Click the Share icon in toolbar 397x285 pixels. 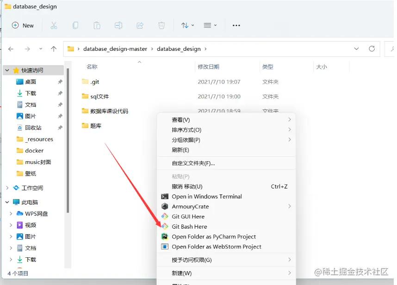point(140,25)
